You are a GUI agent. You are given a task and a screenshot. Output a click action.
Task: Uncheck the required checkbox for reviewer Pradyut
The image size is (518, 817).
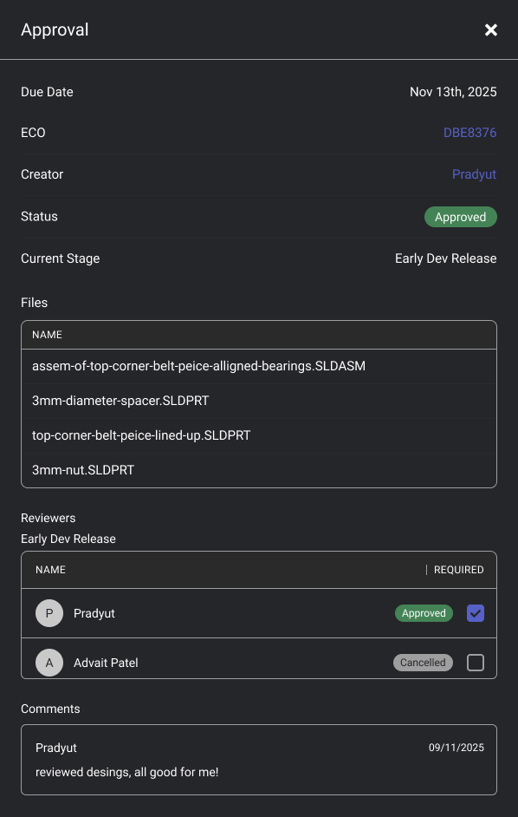click(475, 613)
